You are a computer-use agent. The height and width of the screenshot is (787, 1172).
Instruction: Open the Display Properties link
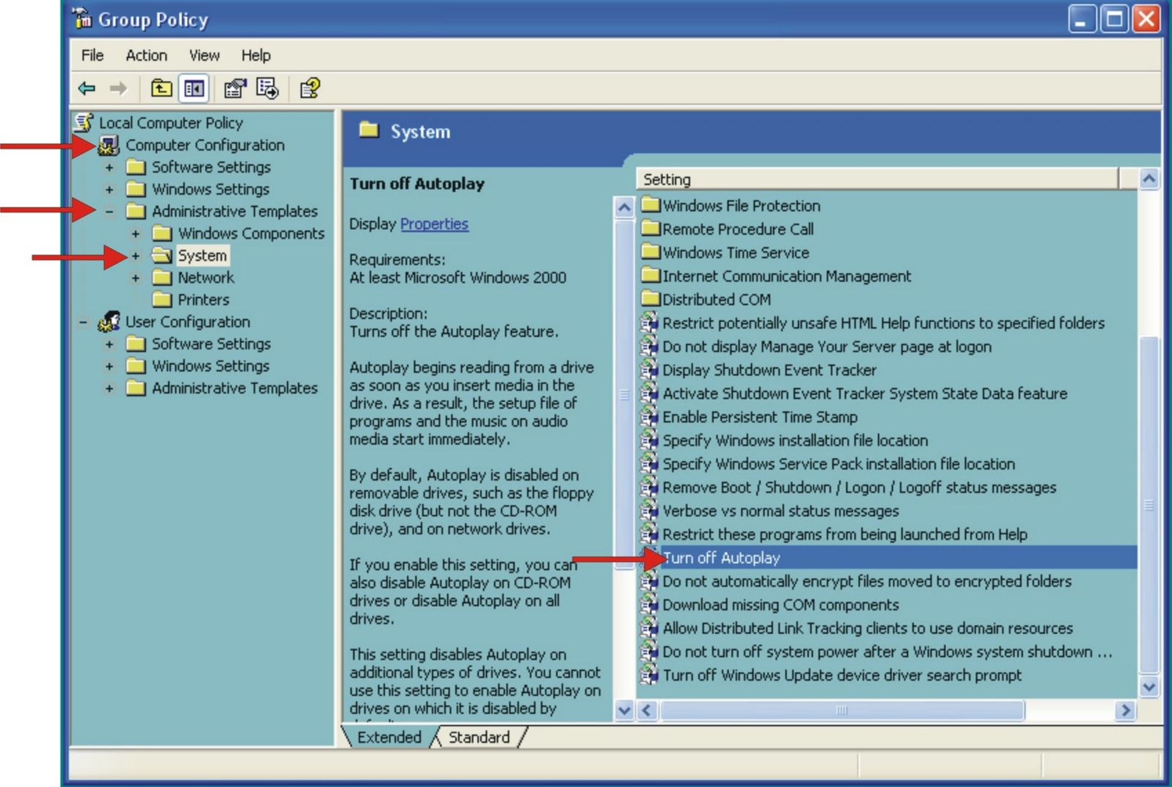(434, 224)
